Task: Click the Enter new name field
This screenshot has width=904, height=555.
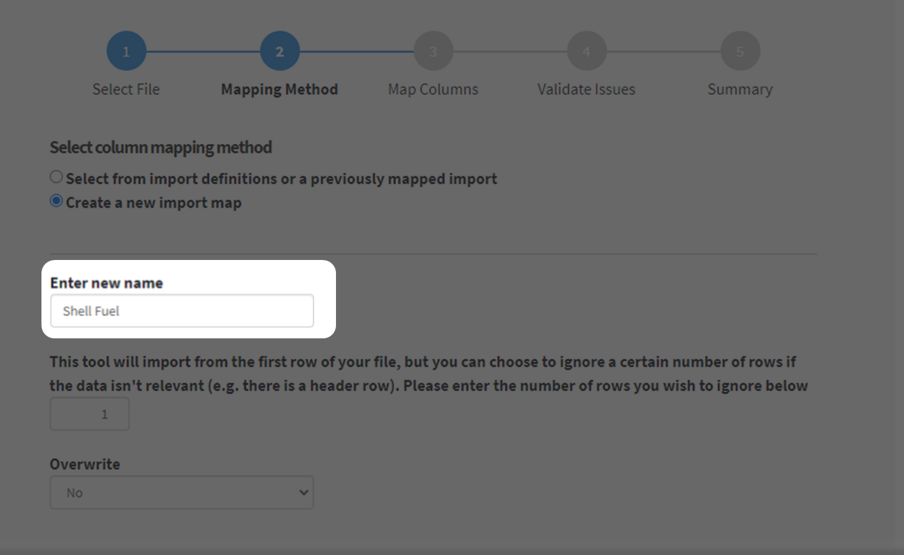Action: point(182,311)
